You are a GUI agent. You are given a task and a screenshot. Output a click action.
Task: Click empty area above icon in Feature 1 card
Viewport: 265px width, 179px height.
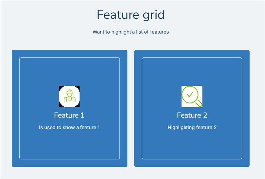(x=70, y=72)
